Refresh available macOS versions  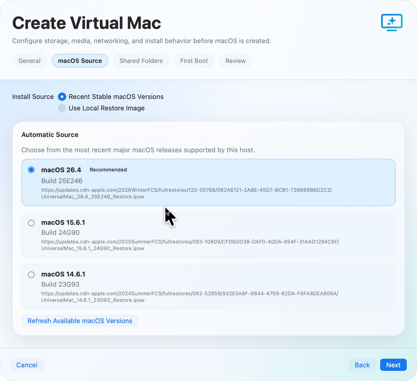(80, 321)
